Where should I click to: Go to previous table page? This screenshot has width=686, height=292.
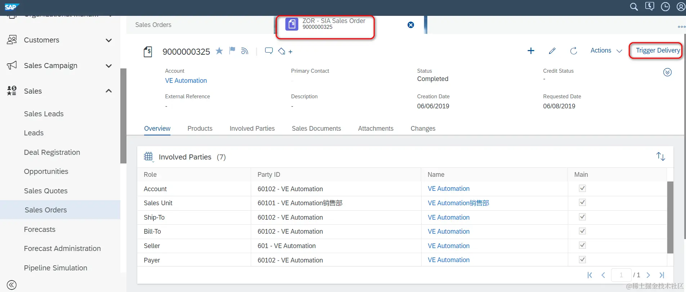coord(603,275)
